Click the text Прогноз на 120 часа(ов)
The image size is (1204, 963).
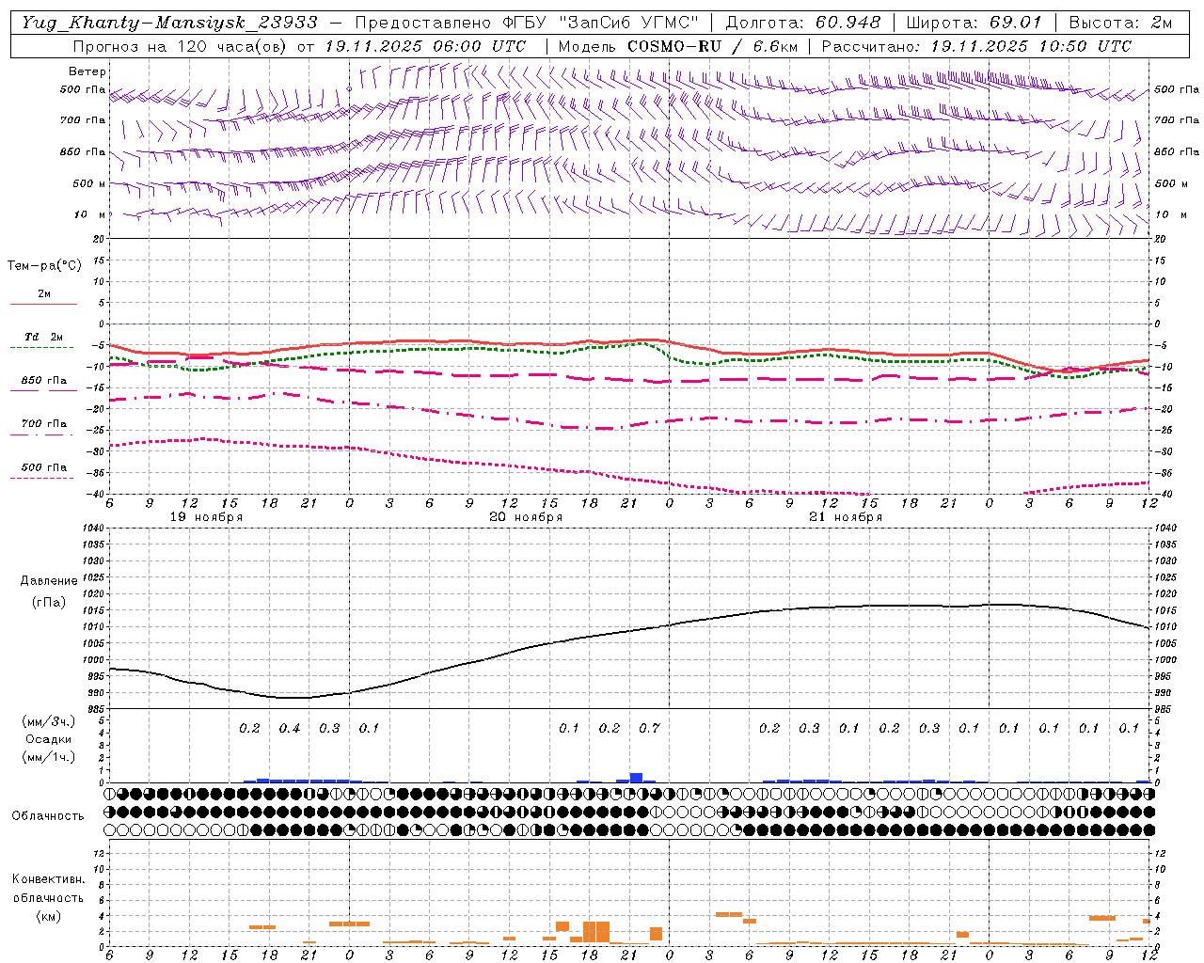tap(181, 46)
